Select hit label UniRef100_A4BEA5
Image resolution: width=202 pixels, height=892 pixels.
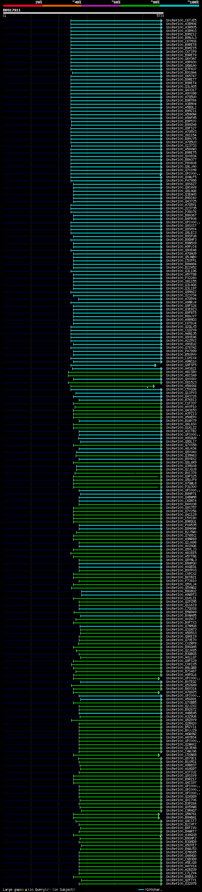click(181, 713)
